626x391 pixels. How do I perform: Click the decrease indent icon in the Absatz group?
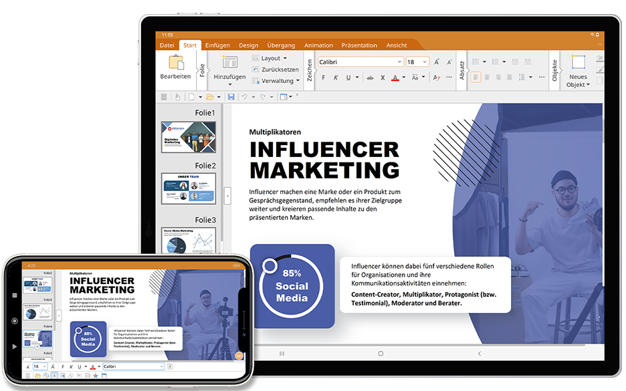click(515, 62)
